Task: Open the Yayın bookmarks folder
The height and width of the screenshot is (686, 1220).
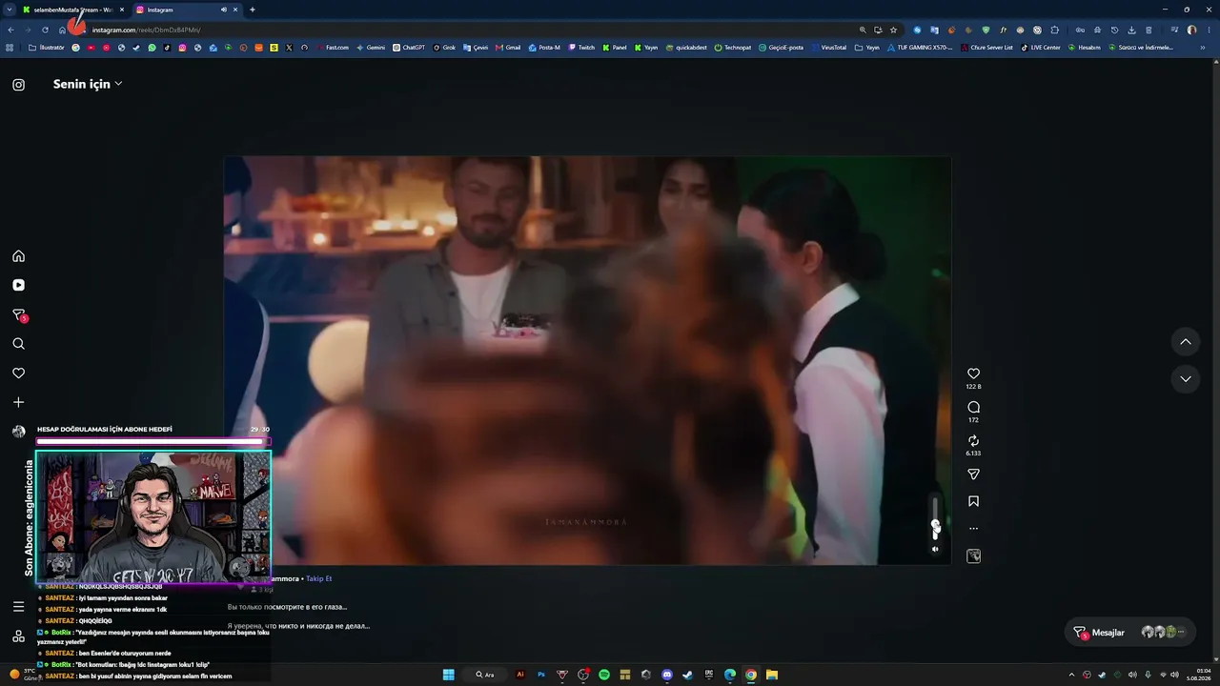Action: [x=867, y=48]
